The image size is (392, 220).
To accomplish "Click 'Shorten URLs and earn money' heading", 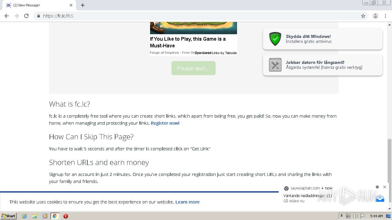I will (x=99, y=163).
